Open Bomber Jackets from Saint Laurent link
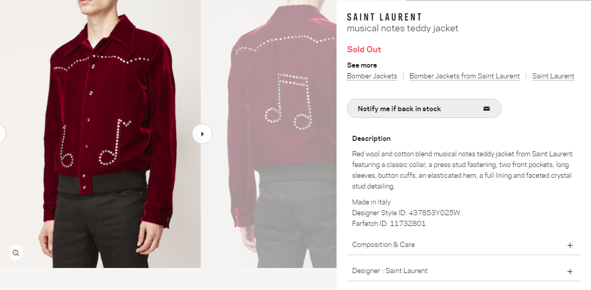 (x=464, y=76)
